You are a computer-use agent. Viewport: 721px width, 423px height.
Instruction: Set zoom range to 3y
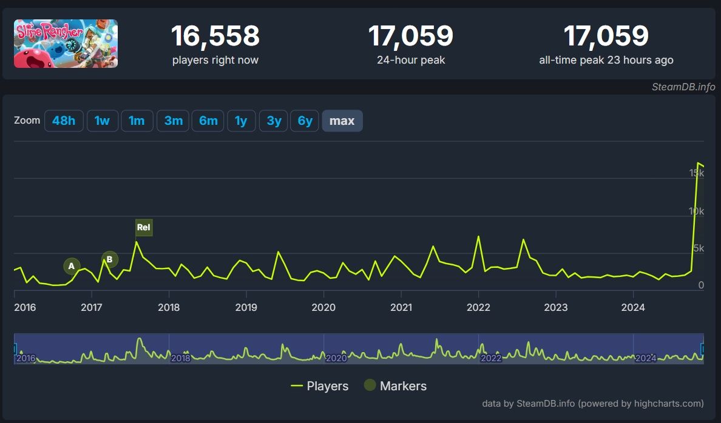coord(274,121)
